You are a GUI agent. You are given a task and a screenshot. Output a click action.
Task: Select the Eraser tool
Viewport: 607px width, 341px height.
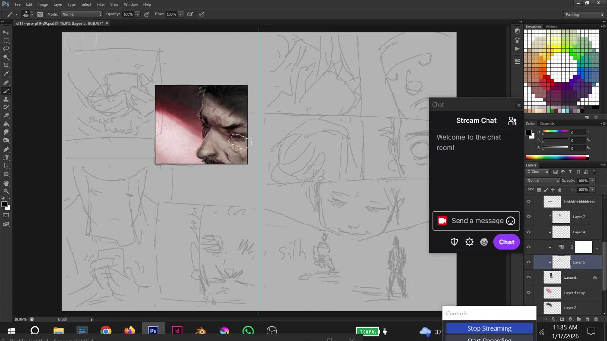tap(6, 116)
